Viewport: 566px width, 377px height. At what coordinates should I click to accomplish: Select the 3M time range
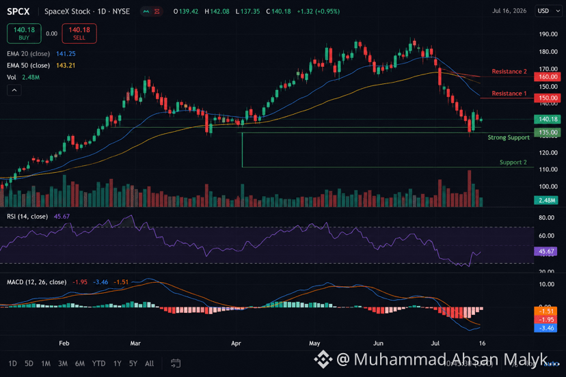(x=63, y=363)
